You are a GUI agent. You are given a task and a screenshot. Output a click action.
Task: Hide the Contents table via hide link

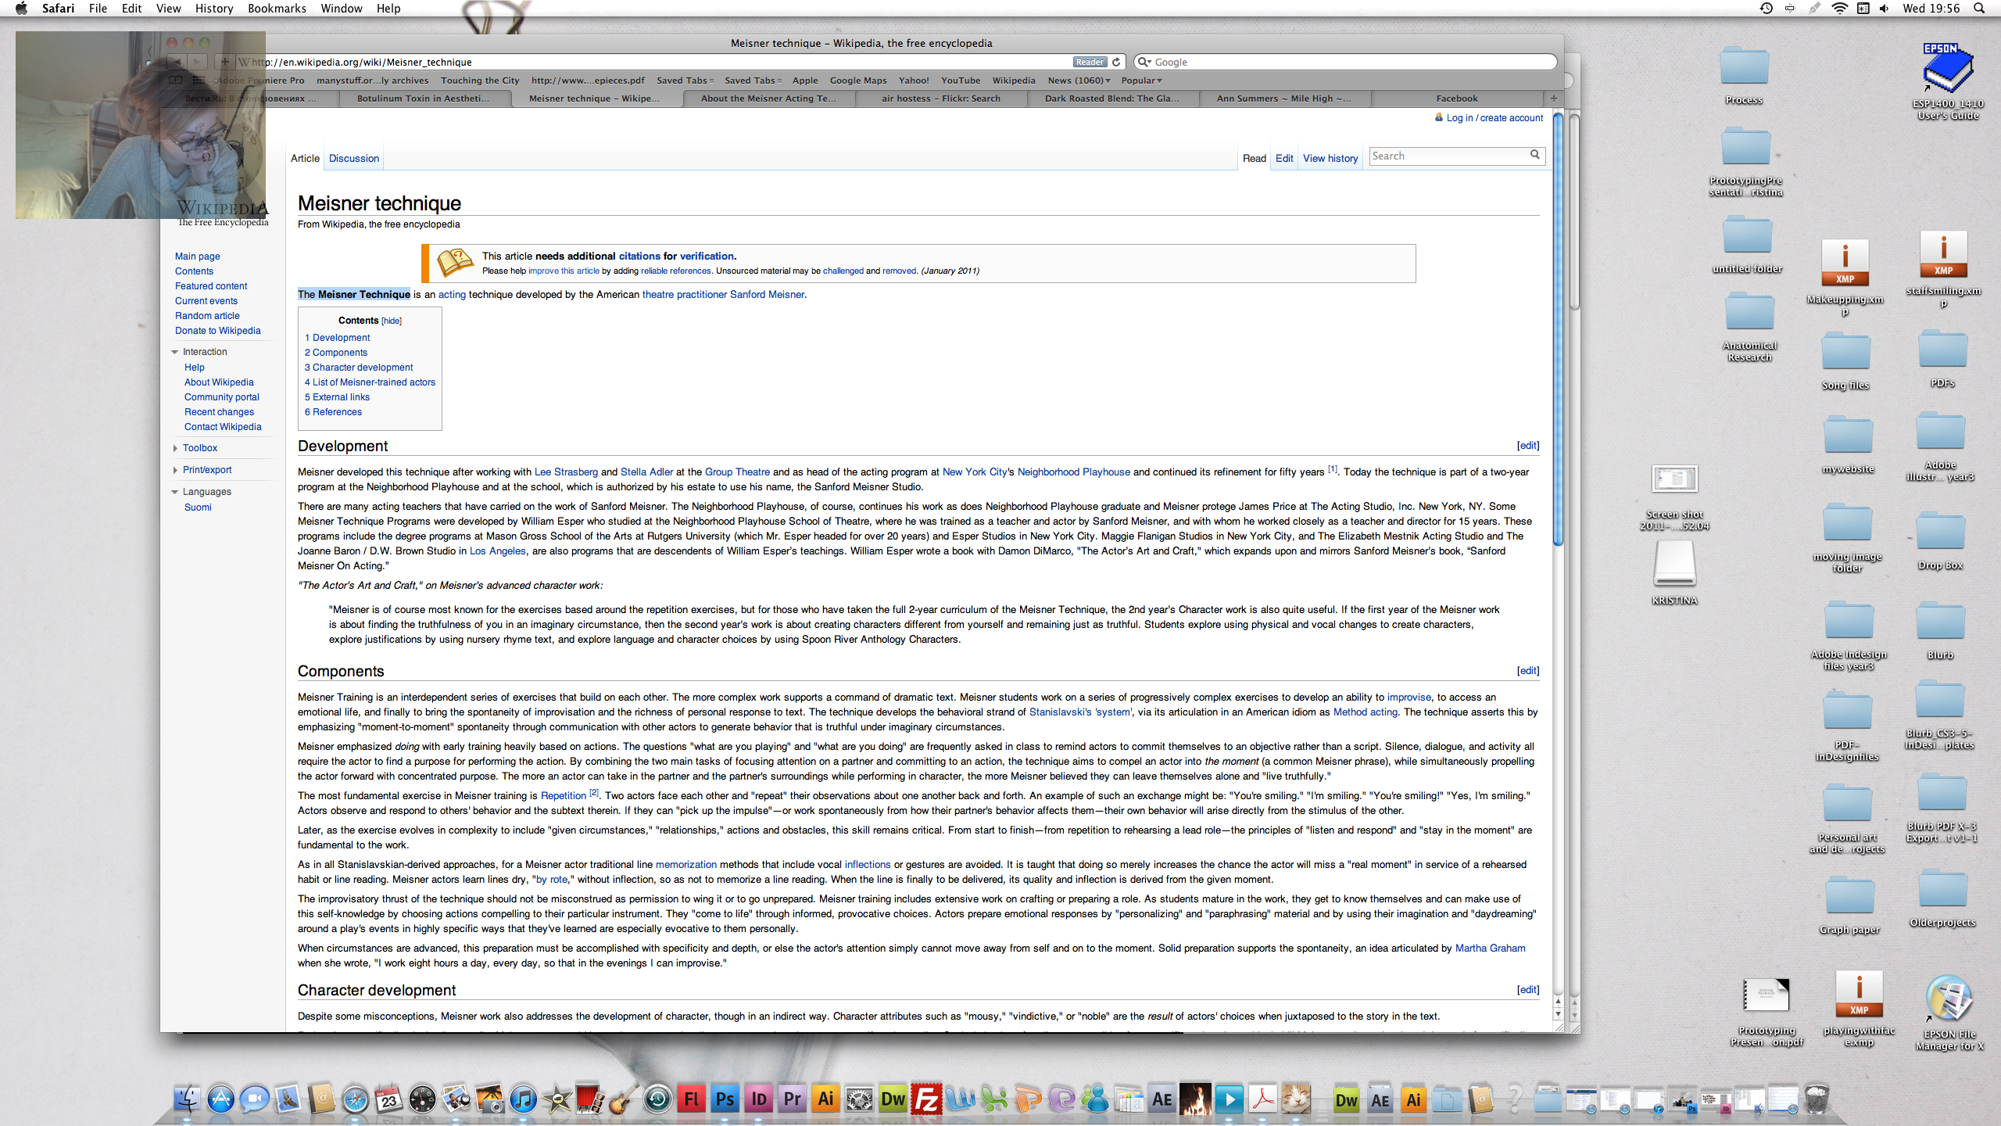coord(392,321)
